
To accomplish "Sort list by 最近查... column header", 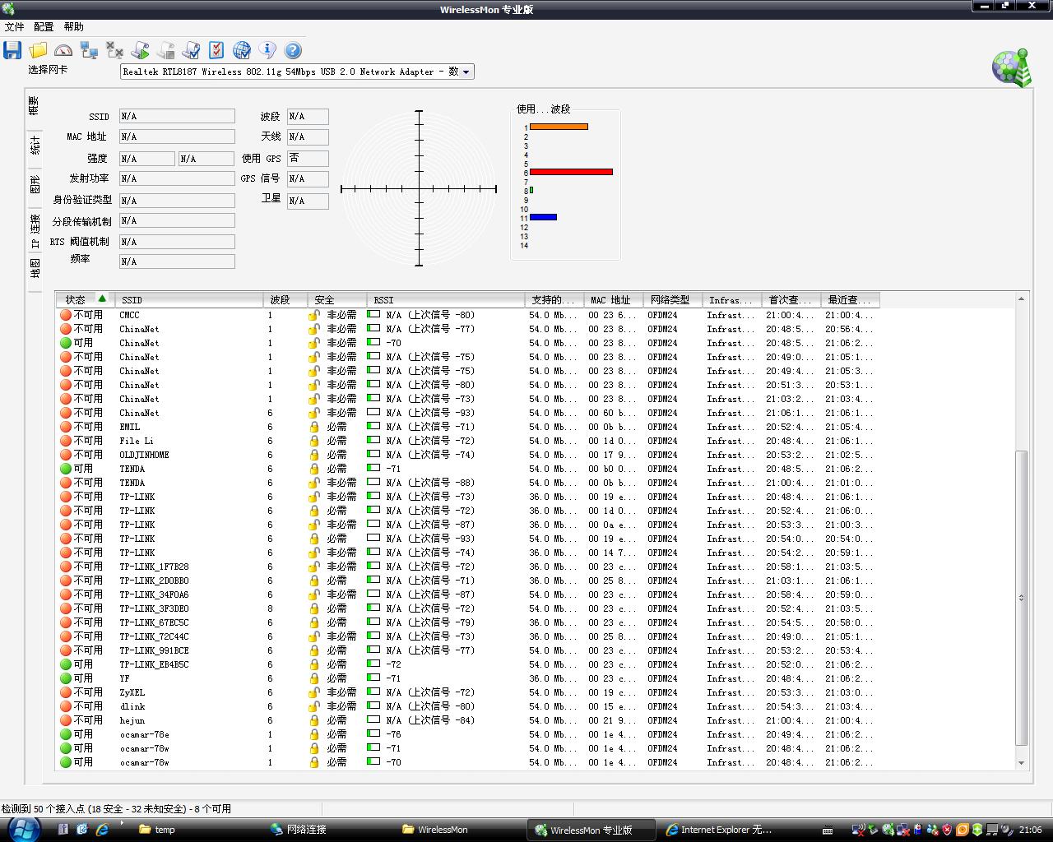I will (851, 299).
